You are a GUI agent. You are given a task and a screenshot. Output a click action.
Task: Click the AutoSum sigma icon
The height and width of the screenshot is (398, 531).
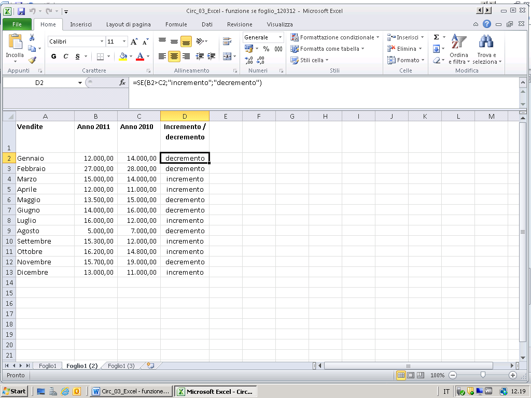pyautogui.click(x=436, y=37)
